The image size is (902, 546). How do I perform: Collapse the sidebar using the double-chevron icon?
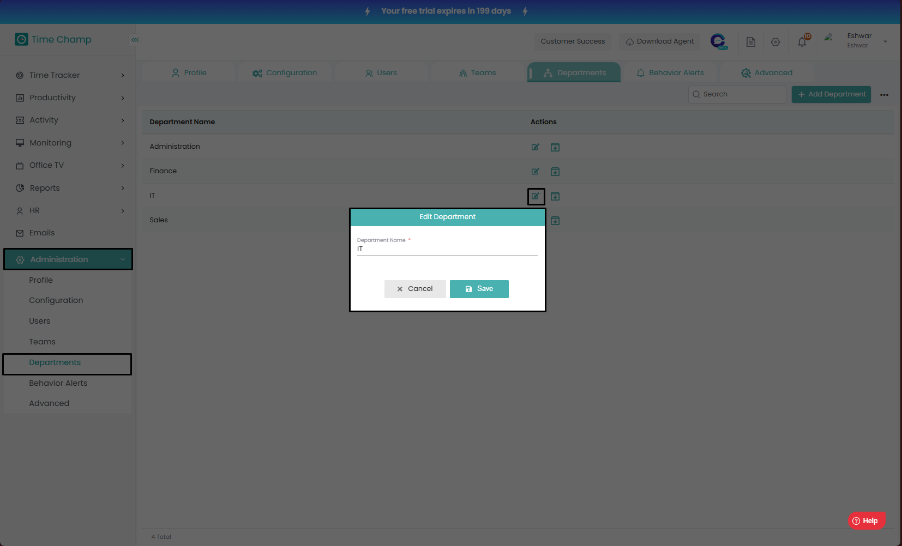click(135, 40)
